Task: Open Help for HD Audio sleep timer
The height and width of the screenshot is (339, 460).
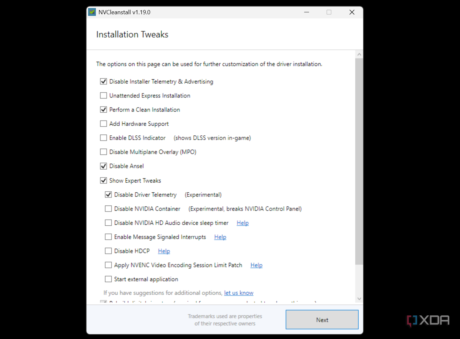Action: pos(243,223)
